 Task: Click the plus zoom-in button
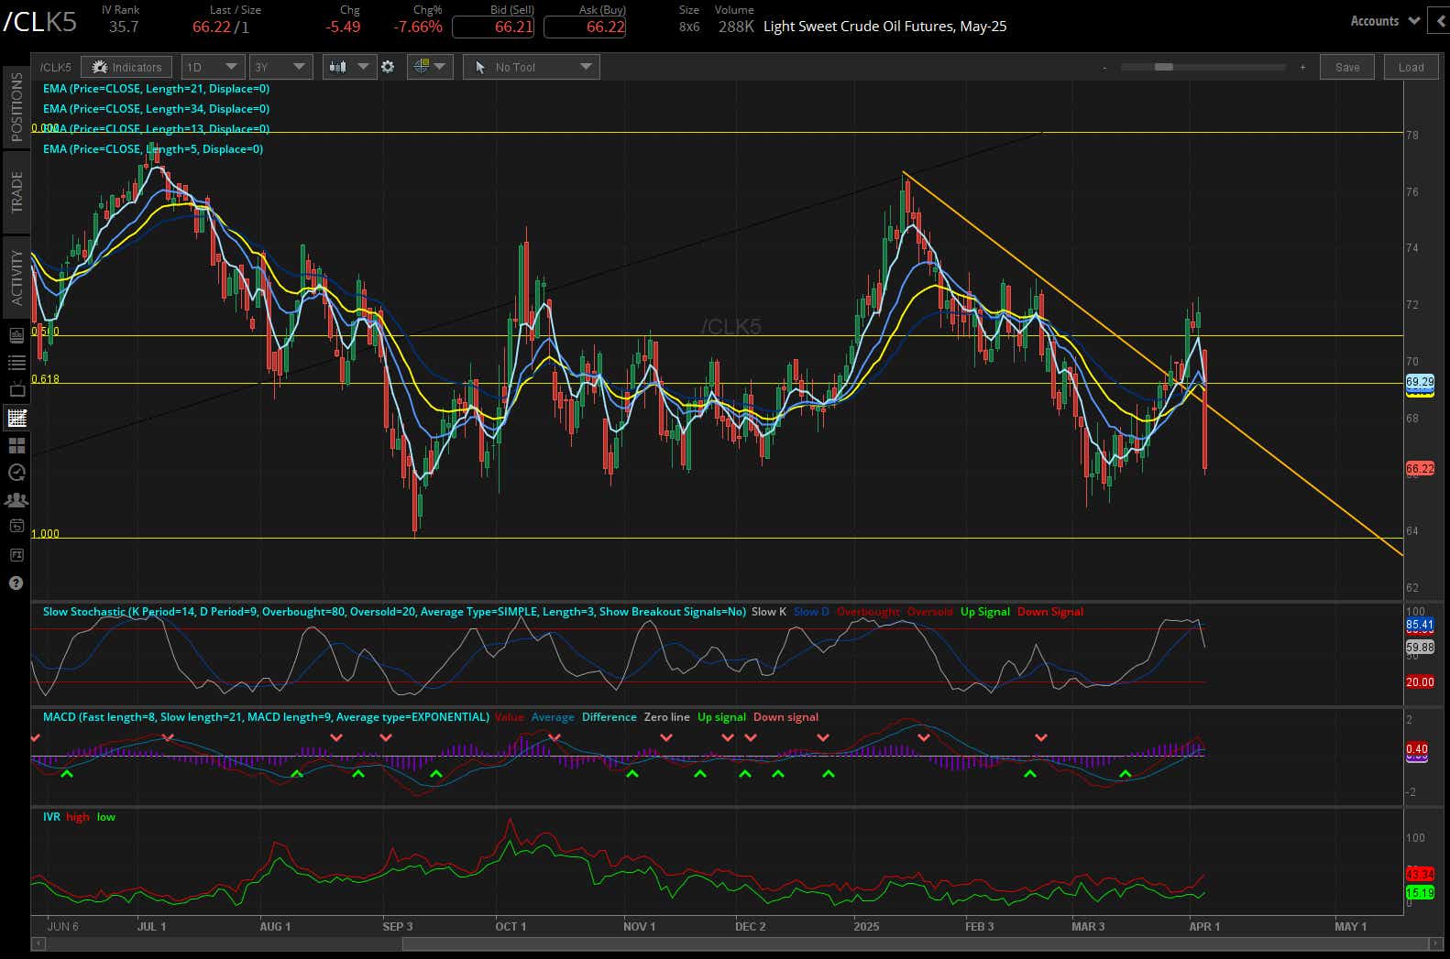pos(1302,68)
